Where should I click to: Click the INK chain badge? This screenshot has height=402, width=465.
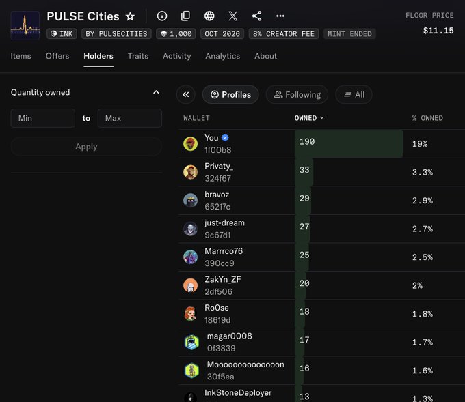click(62, 33)
